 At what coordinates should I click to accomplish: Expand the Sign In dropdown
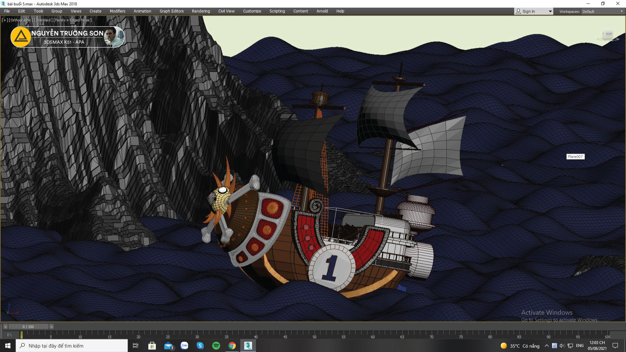click(x=550, y=11)
